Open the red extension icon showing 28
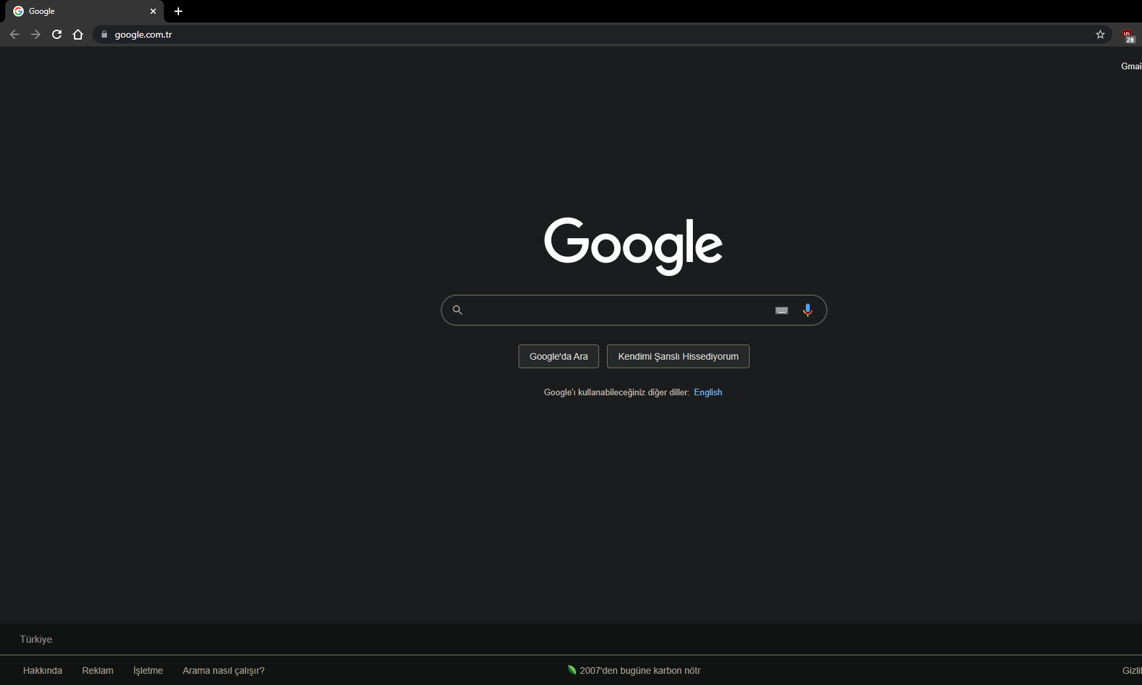Screen dimensions: 1142x685 pyautogui.click(x=1129, y=36)
